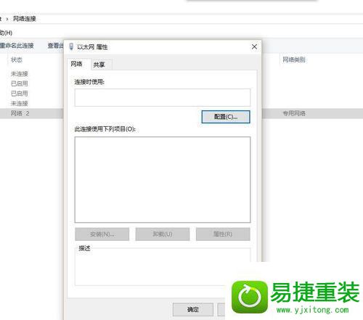363x320 pixels.
Task: Click the first 未连接 status entry
Action: click(20, 74)
